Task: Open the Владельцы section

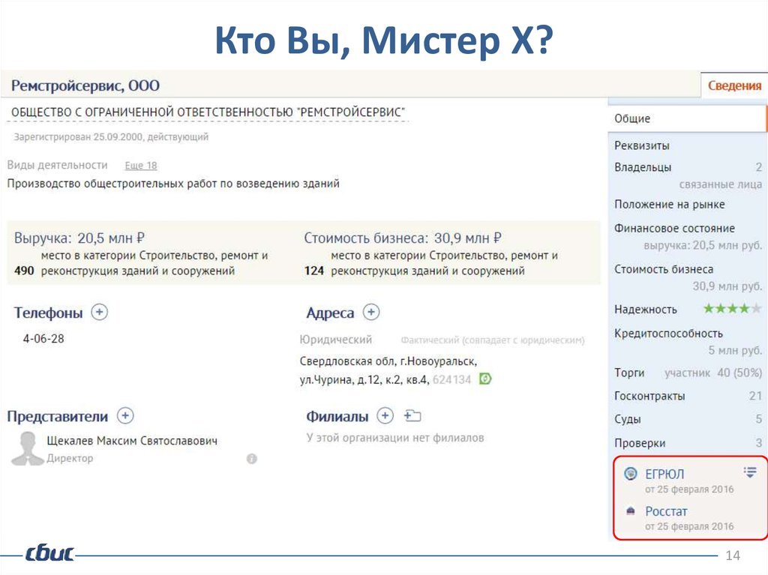Action: click(643, 167)
